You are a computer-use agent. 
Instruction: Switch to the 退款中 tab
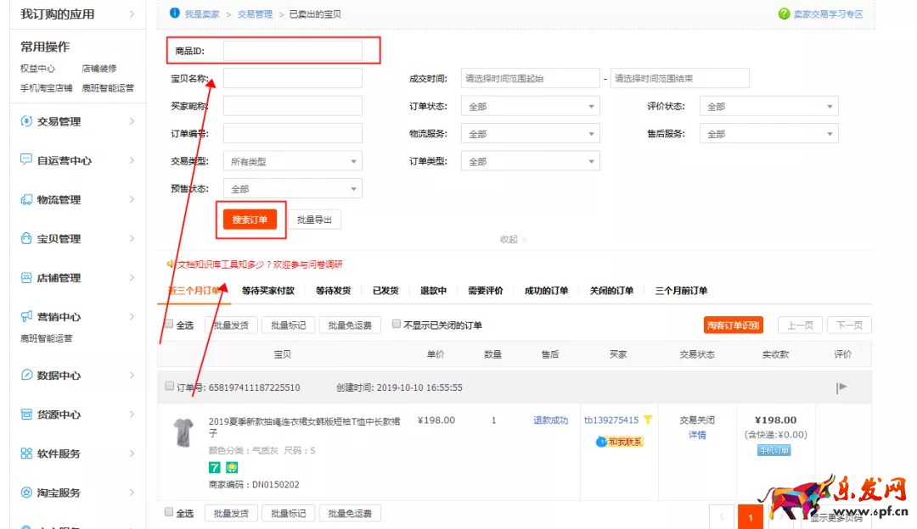tap(433, 290)
